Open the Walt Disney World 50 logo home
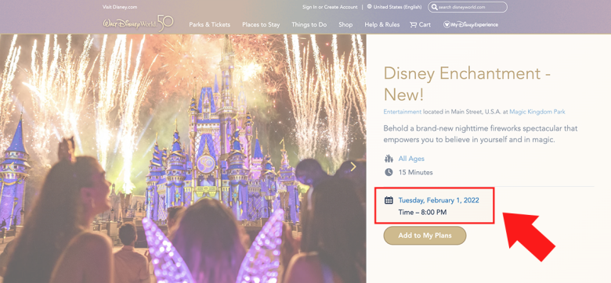This screenshot has width=611, height=283. (x=138, y=23)
